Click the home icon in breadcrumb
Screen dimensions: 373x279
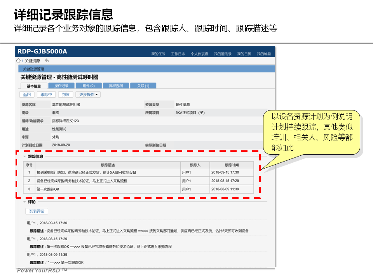pyautogui.click(x=18, y=61)
